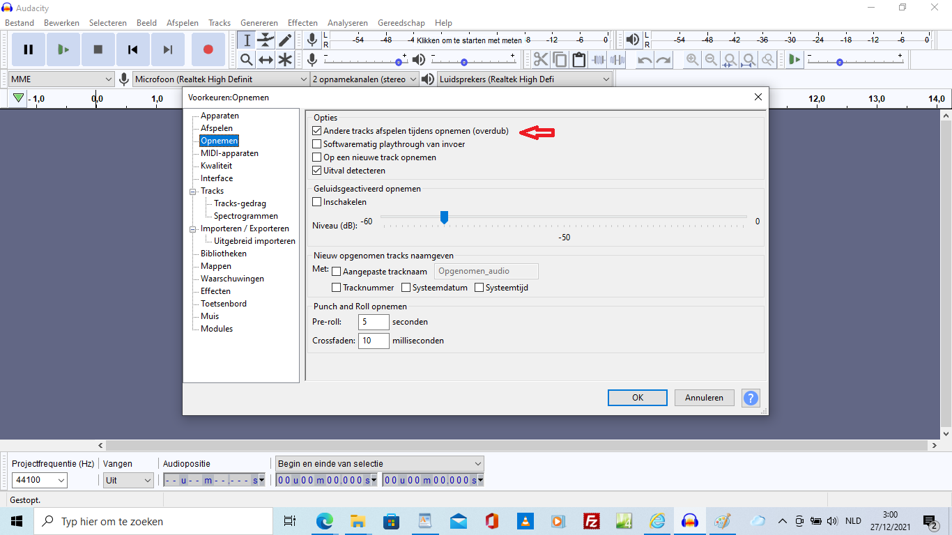Open the Gereedschap menu
952x535 pixels.
401,23
